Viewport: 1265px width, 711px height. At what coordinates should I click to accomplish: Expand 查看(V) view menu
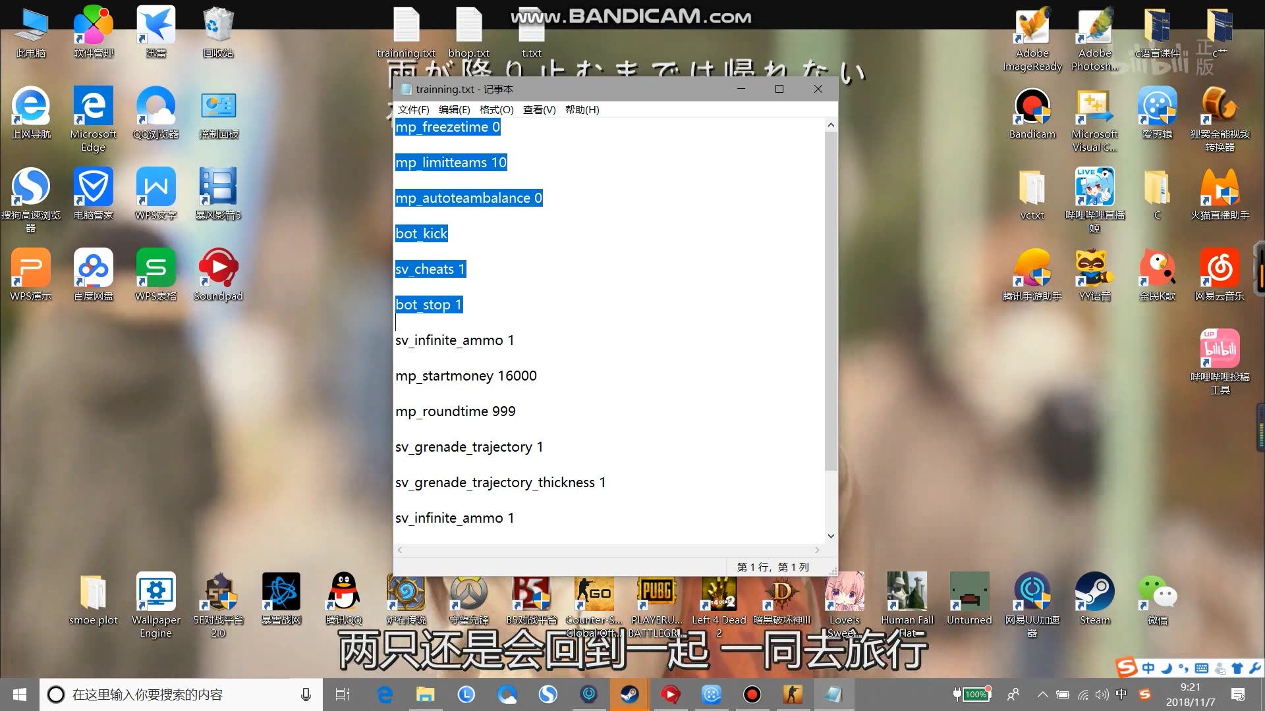(x=538, y=109)
